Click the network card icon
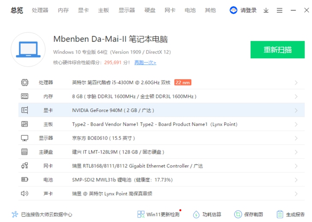The height and width of the screenshot is (222, 312). click(x=25, y=166)
